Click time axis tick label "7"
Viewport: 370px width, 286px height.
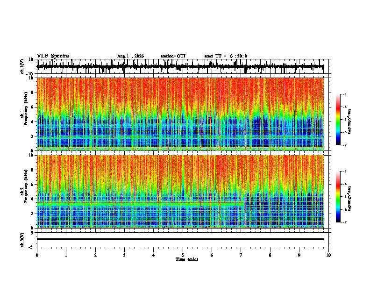(241, 255)
